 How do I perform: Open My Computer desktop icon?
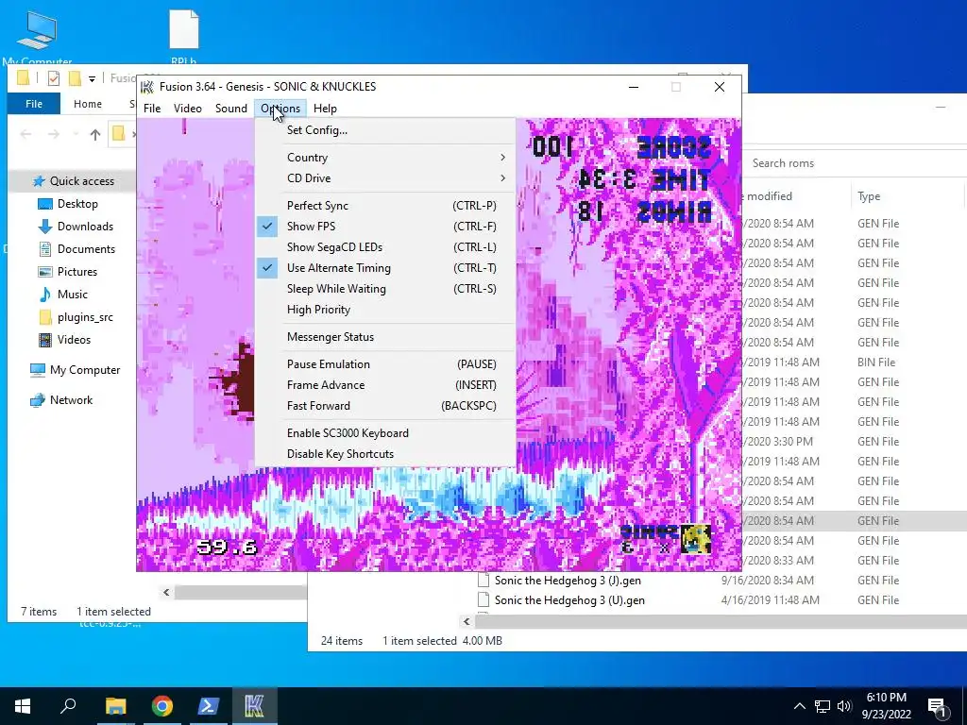pos(37,37)
